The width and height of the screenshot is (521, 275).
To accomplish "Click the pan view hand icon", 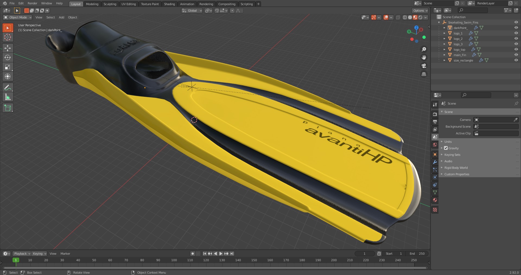I will point(424,57).
